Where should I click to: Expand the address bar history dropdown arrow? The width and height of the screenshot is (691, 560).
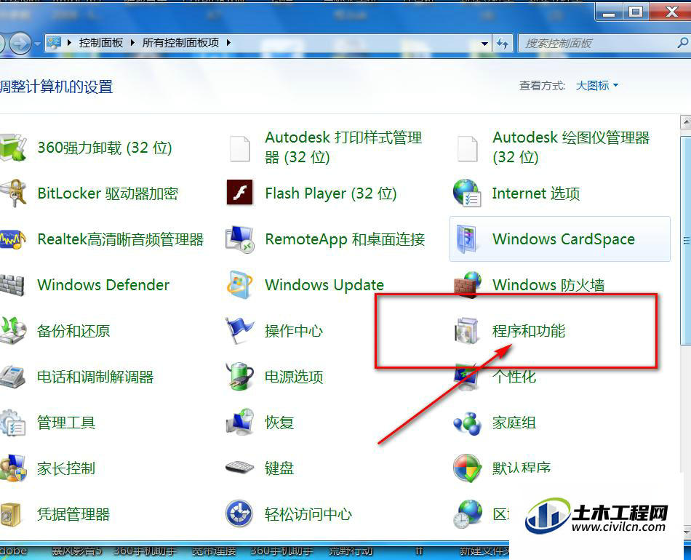tap(484, 43)
